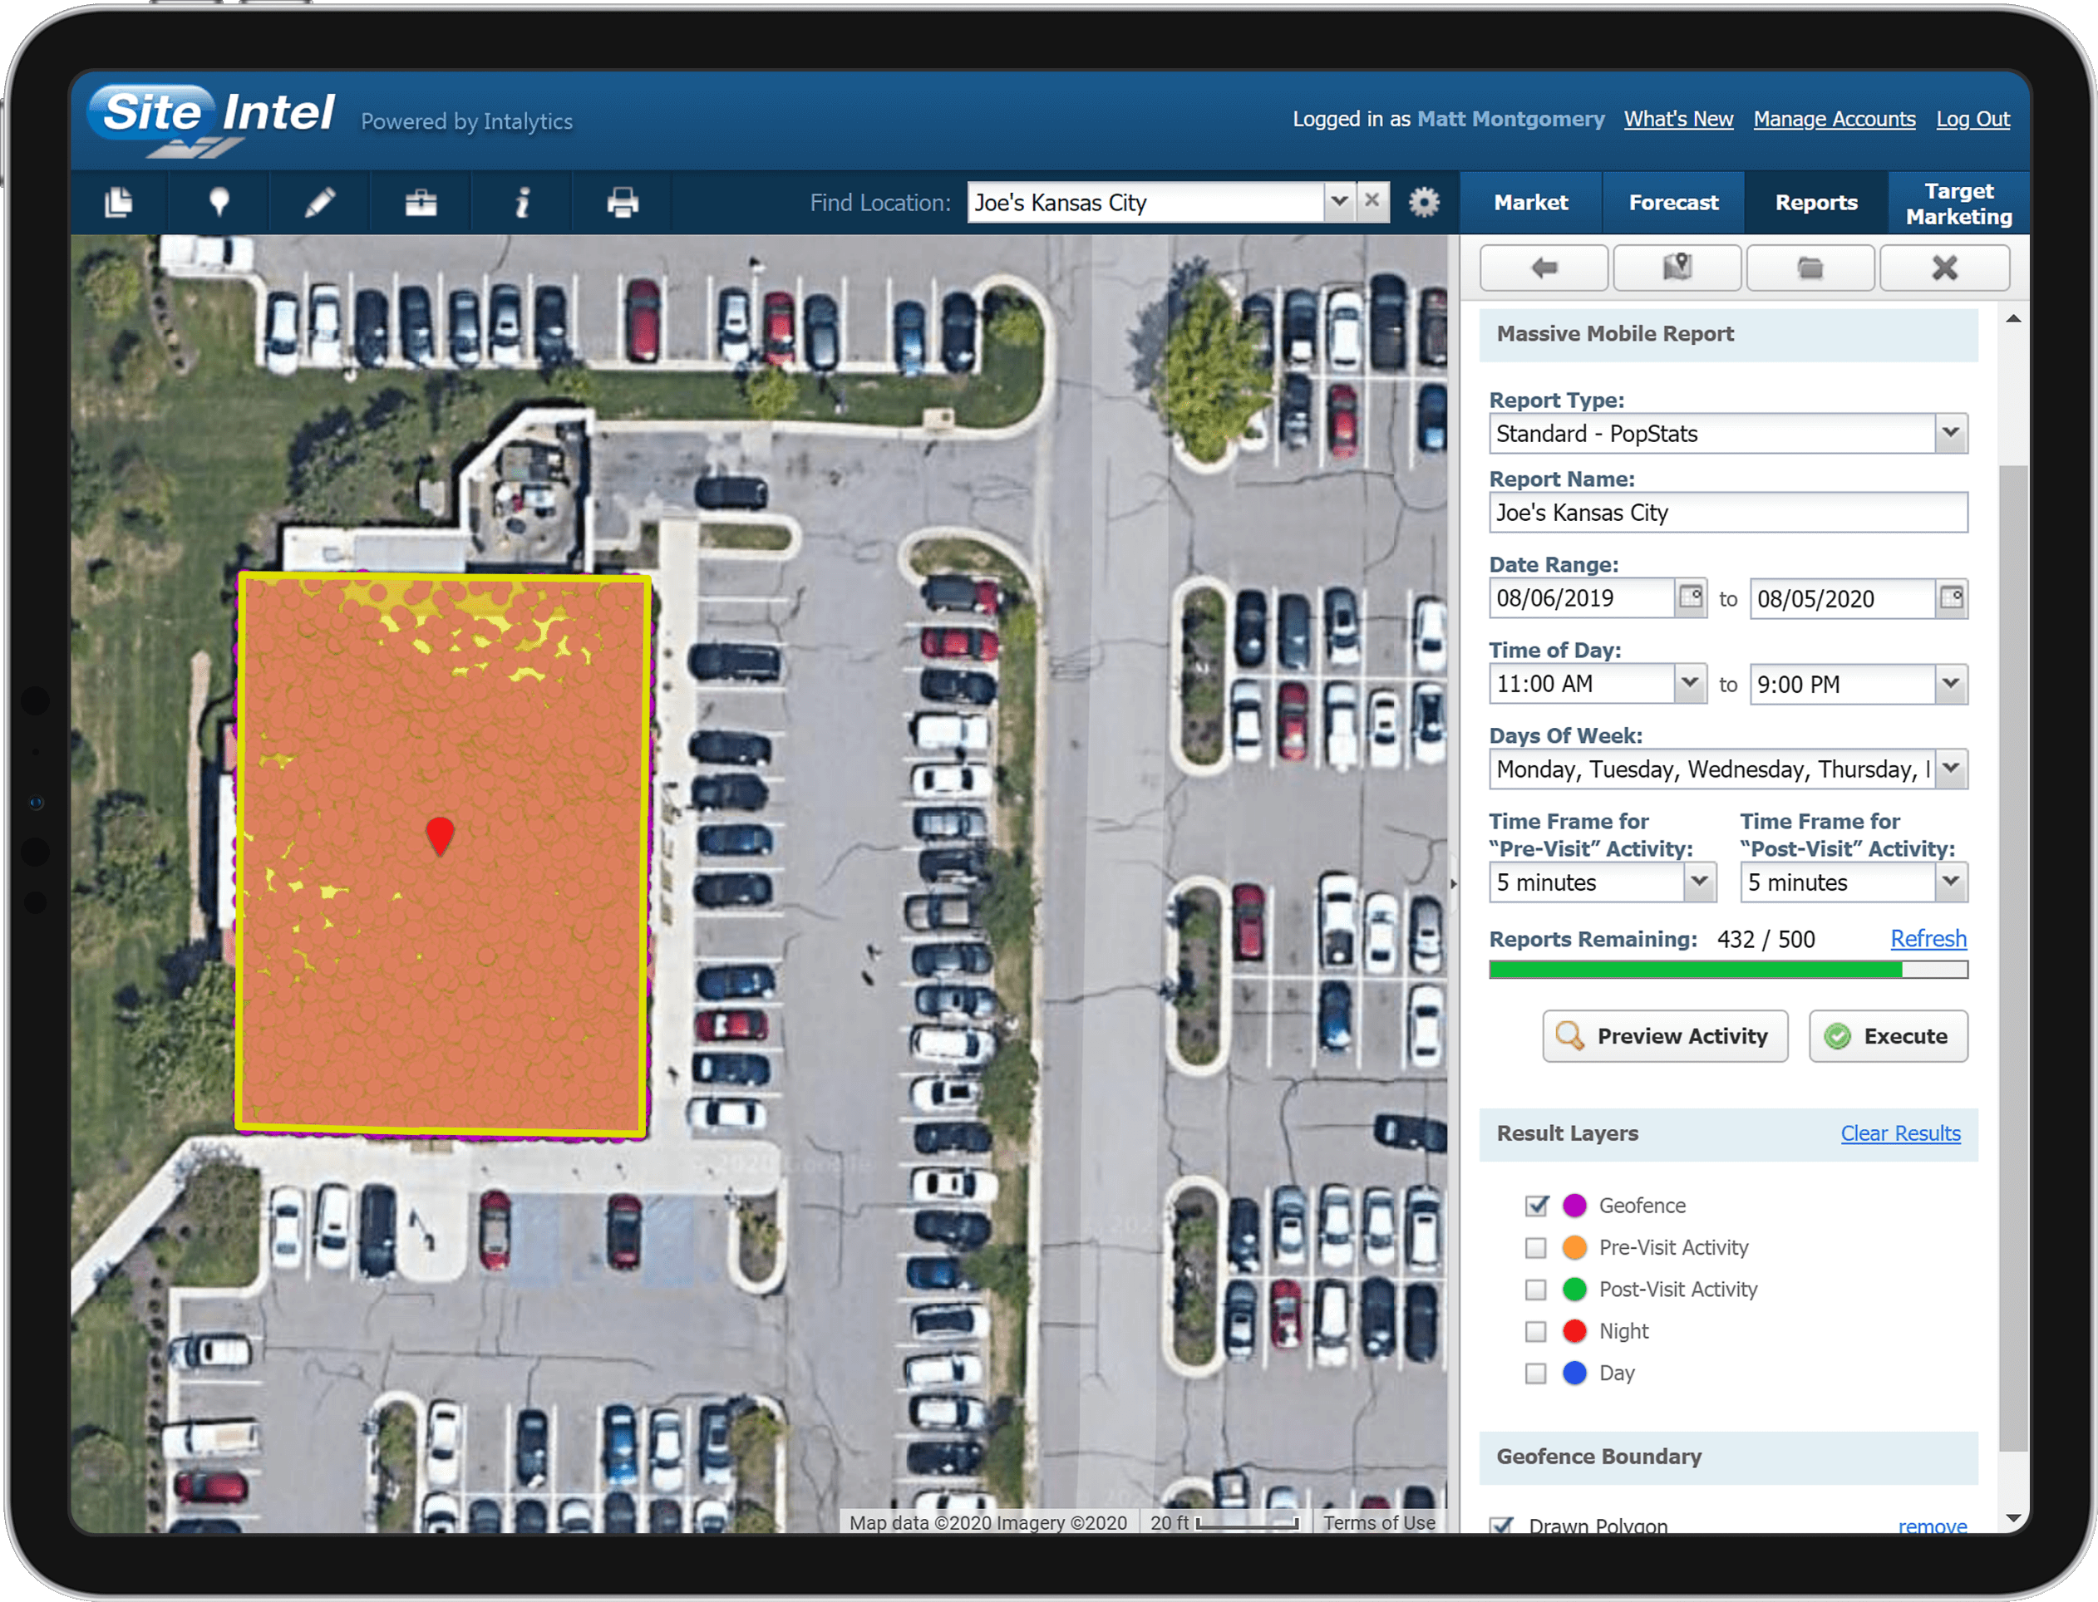
Task: Click the printer icon
Action: point(623,202)
